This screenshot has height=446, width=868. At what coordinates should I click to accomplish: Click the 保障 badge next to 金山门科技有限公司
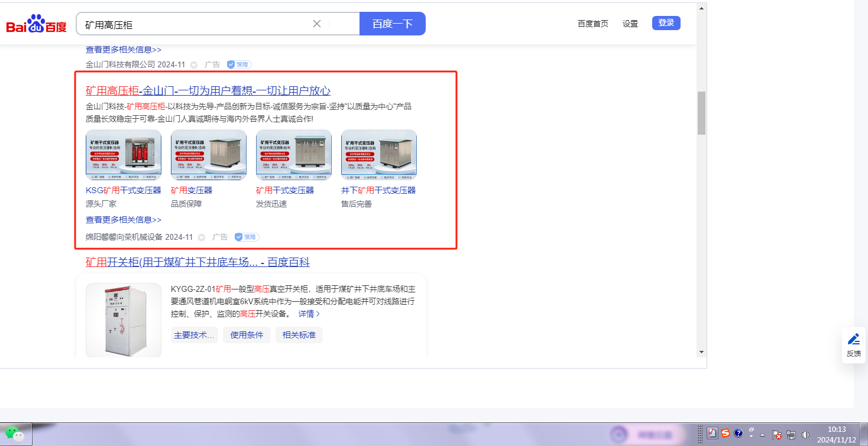tap(239, 64)
